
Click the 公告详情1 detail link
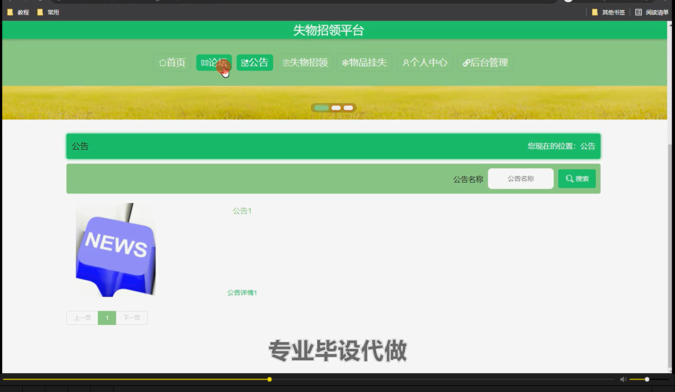[242, 292]
